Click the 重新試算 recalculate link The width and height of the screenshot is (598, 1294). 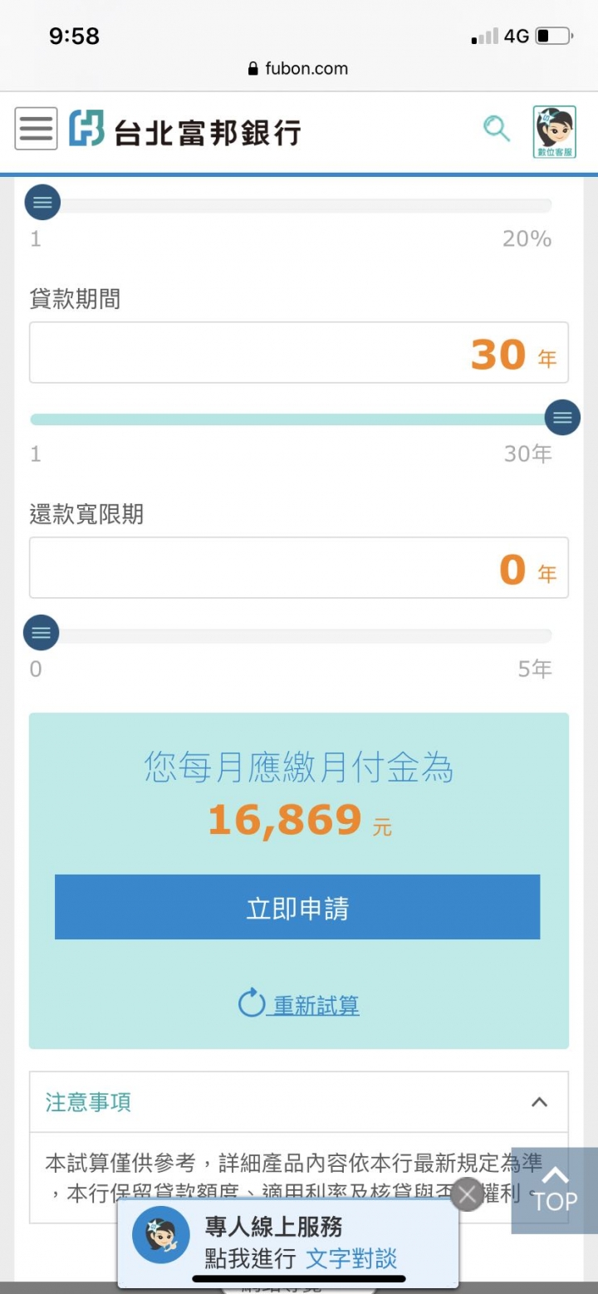point(316,1005)
